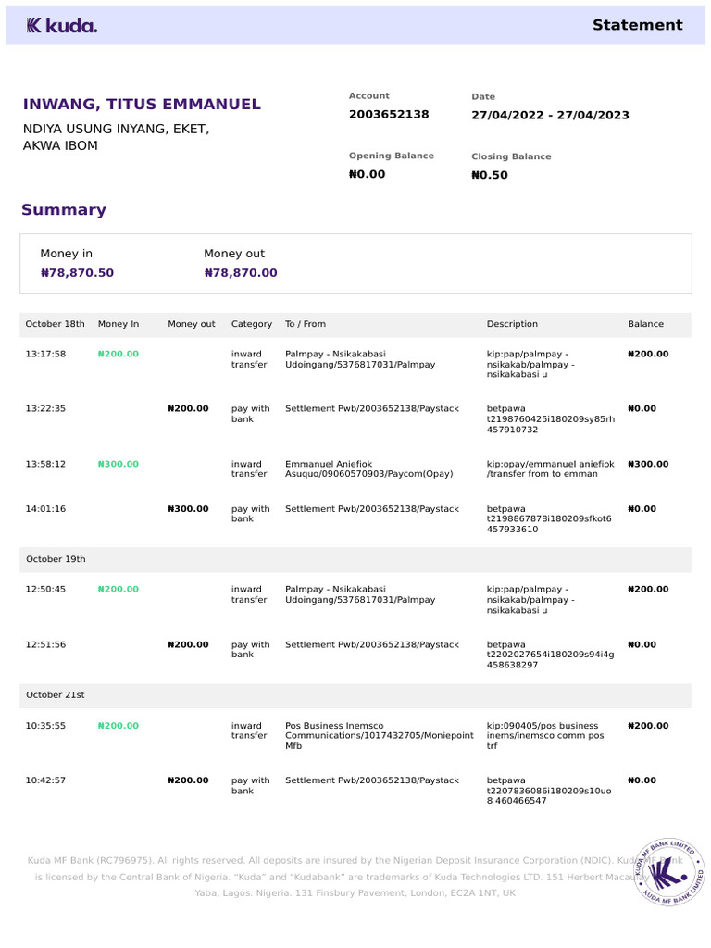This screenshot has height=948, width=711.
Task: Click account holder name INWANG, TITUS EMMANUEL
Action: coord(142,105)
